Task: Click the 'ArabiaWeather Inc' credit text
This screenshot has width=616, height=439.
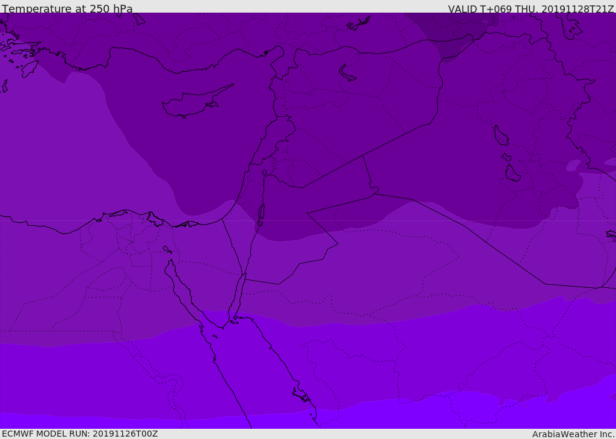Action: (x=573, y=434)
